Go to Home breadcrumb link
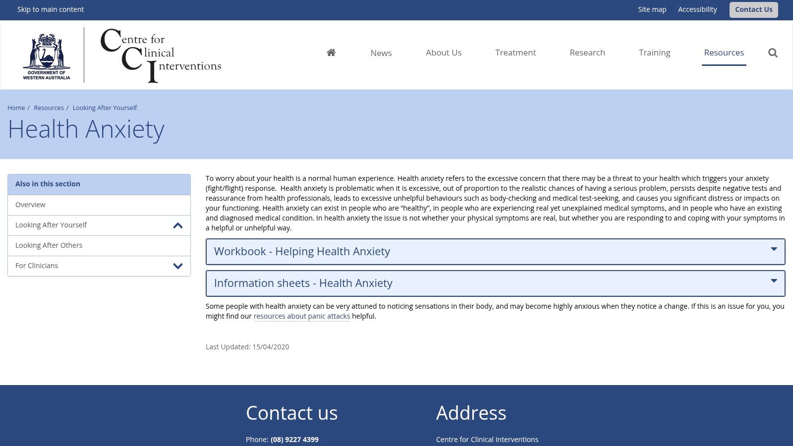This screenshot has height=446, width=793. click(16, 108)
